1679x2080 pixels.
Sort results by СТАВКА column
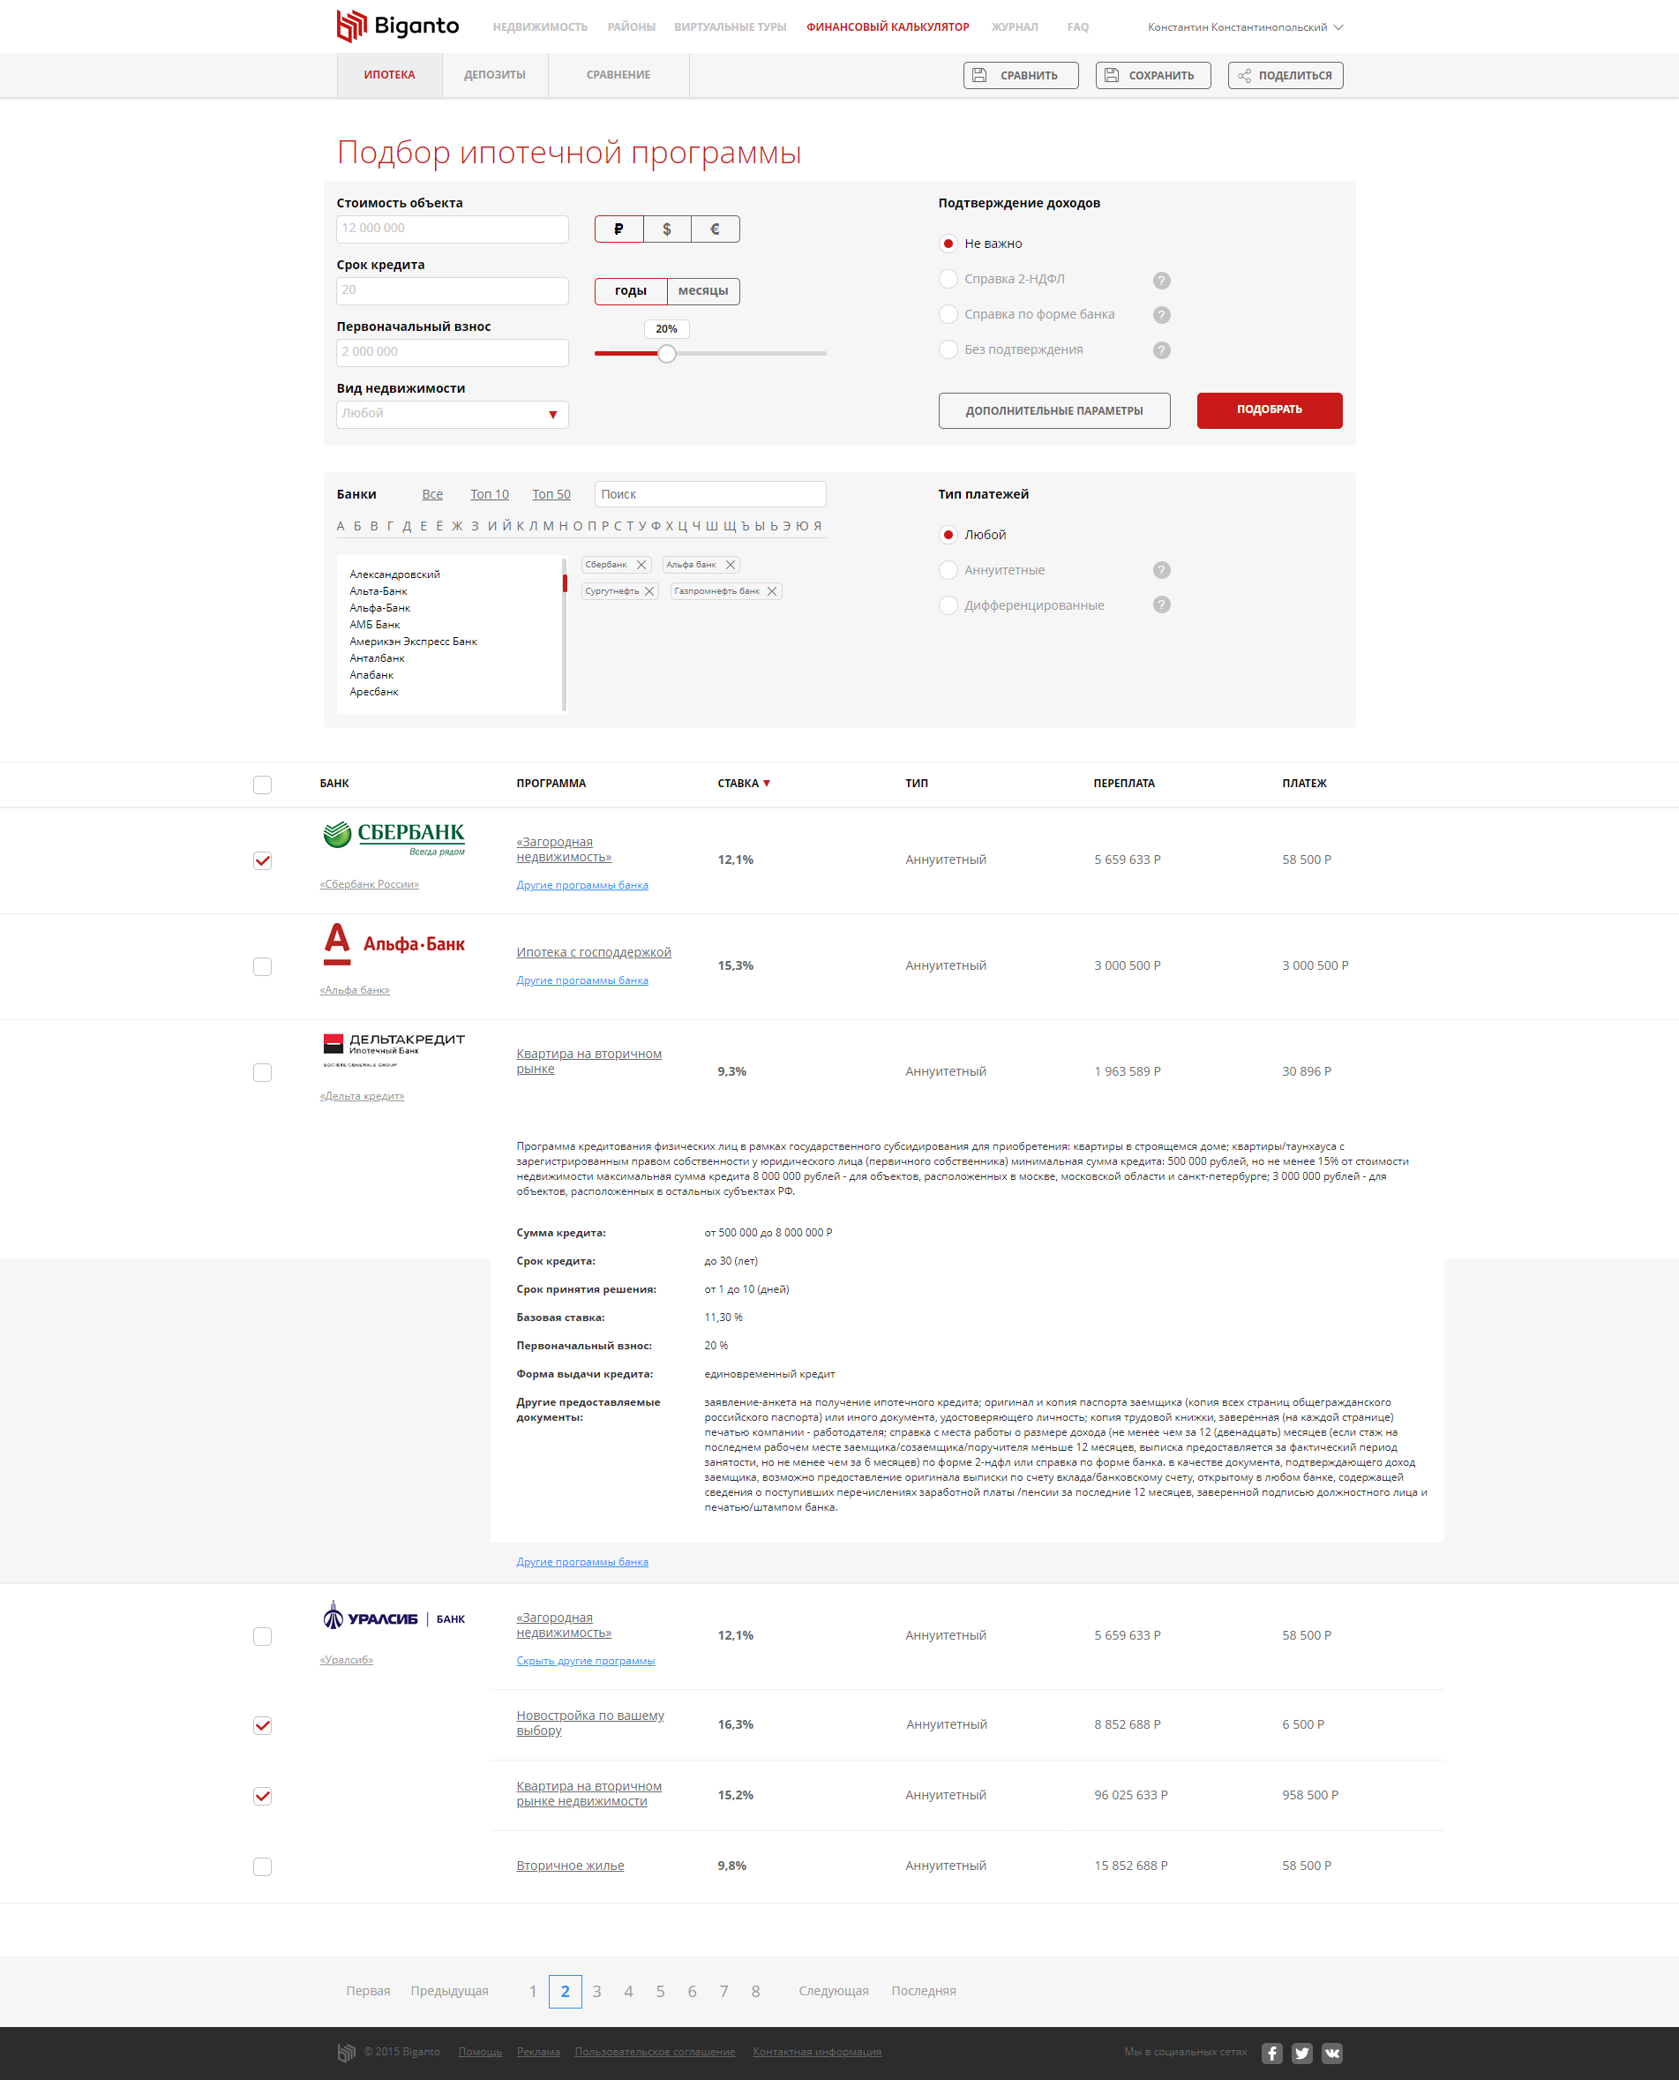pyautogui.click(x=744, y=784)
